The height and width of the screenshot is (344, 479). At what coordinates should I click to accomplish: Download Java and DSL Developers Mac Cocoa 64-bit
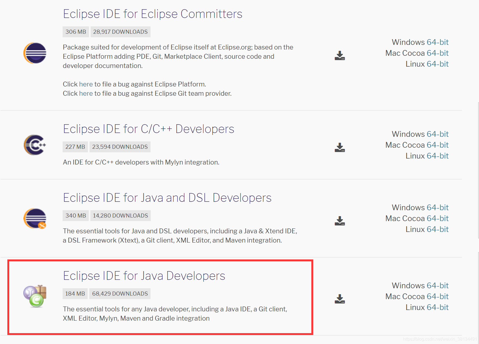[438, 218]
